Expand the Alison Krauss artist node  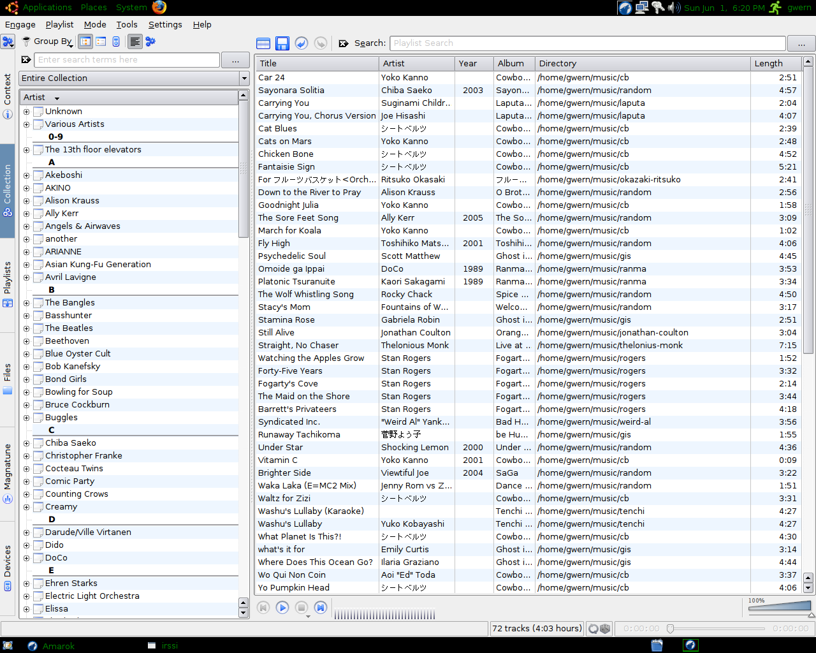[x=27, y=201]
